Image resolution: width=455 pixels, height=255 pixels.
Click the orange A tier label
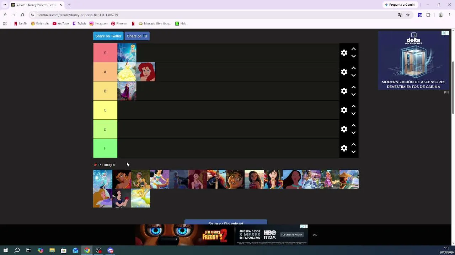point(105,72)
